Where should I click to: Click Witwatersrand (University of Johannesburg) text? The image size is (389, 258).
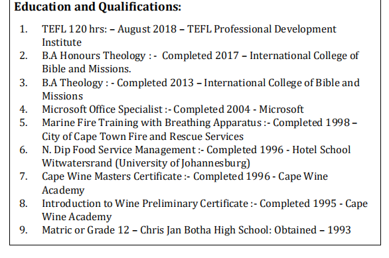pos(146,163)
